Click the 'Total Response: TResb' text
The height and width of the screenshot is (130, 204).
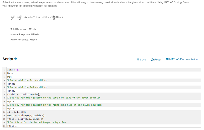click(x=23, y=29)
